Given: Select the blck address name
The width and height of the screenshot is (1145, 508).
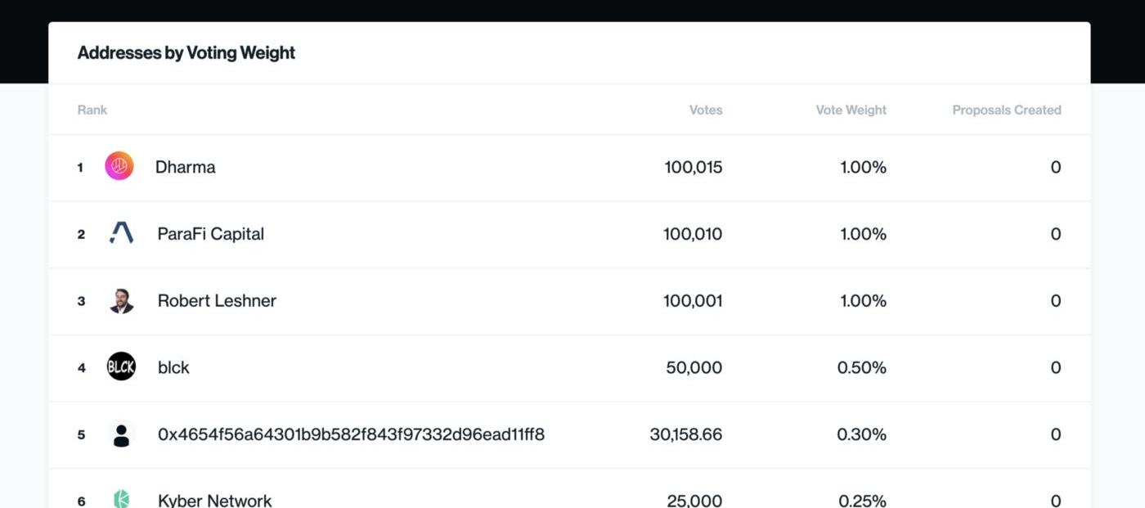Looking at the screenshot, I should point(173,367).
